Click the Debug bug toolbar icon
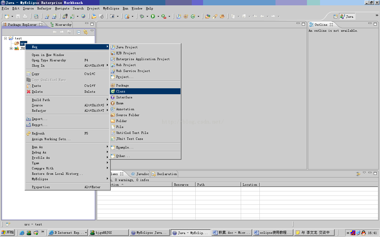This screenshot has height=237, width=380. pyautogui.click(x=142, y=16)
